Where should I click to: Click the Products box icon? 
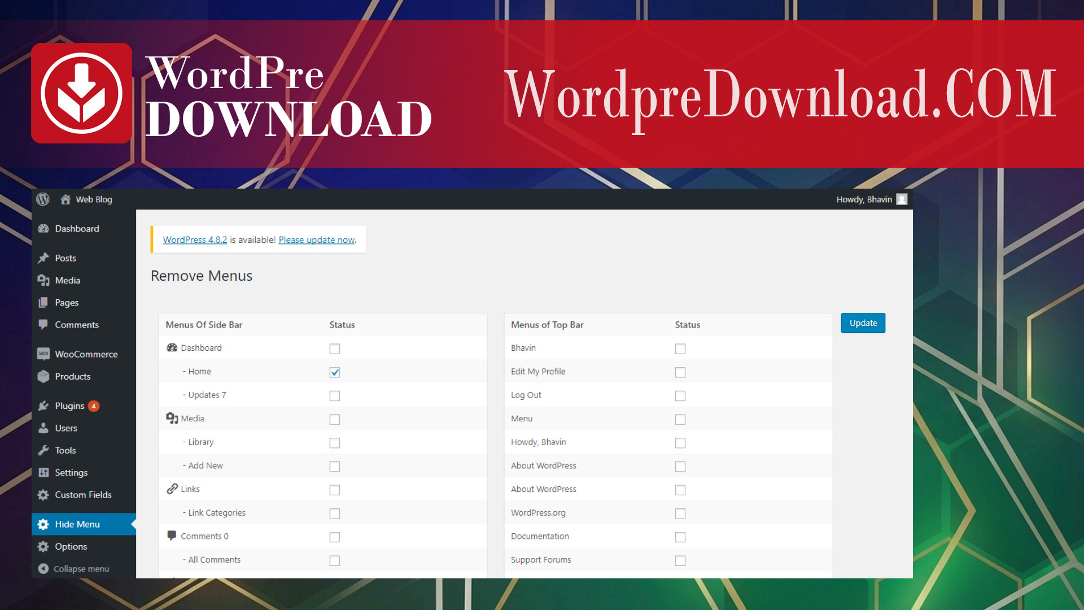(x=43, y=377)
